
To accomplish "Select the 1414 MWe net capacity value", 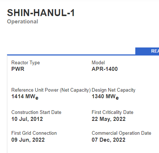I will coord(25,97).
